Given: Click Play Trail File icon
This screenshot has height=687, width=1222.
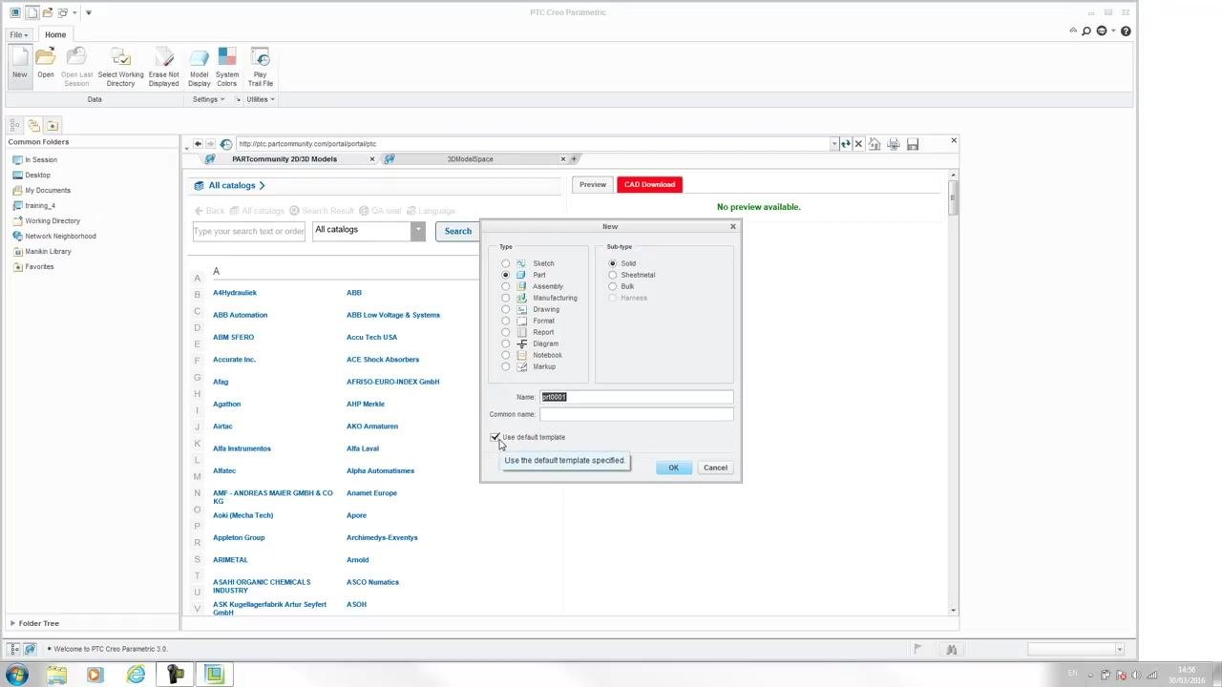Looking at the screenshot, I should click(260, 67).
